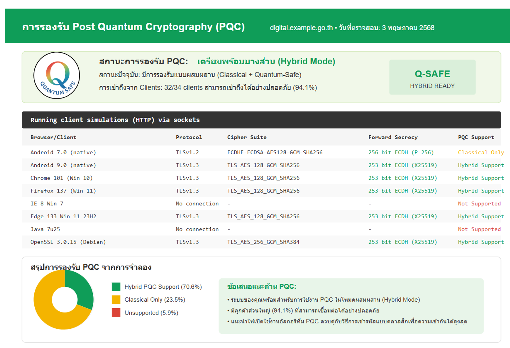This screenshot has width=510, height=348.
Task: Click Hybrid Support status in Chrome 101 row
Action: (481, 178)
